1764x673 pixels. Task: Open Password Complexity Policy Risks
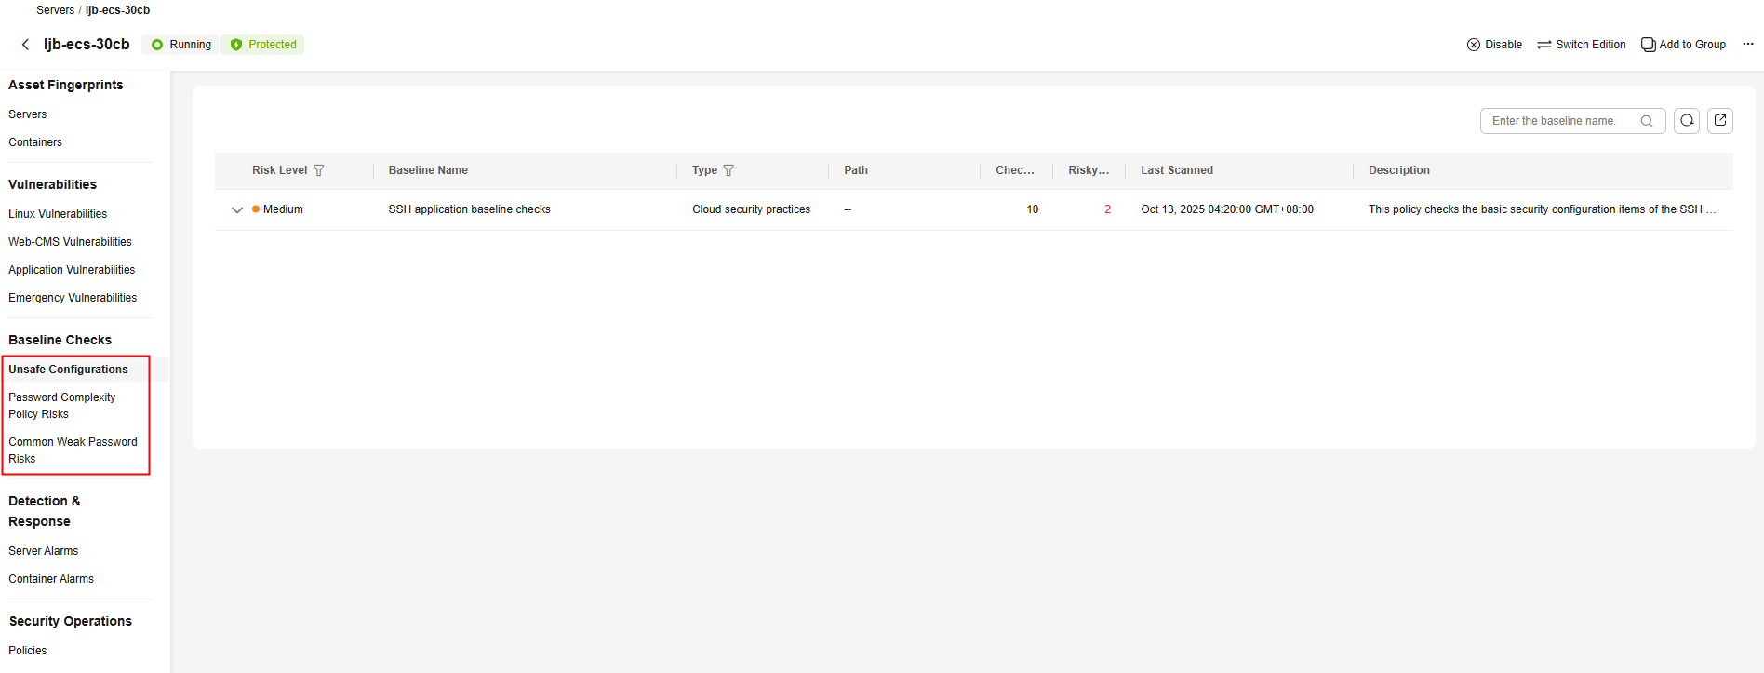[62, 406]
